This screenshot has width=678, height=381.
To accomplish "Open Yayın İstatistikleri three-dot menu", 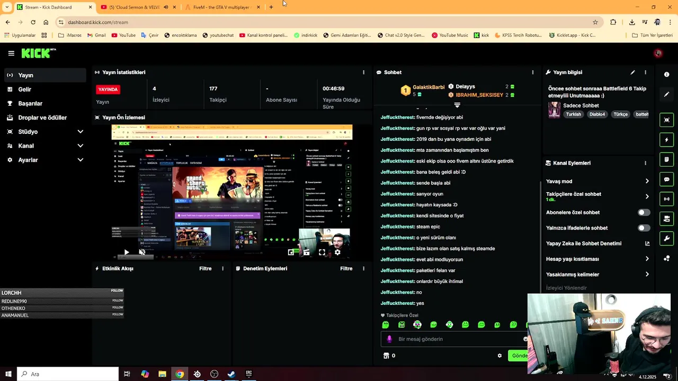I will [363, 72].
